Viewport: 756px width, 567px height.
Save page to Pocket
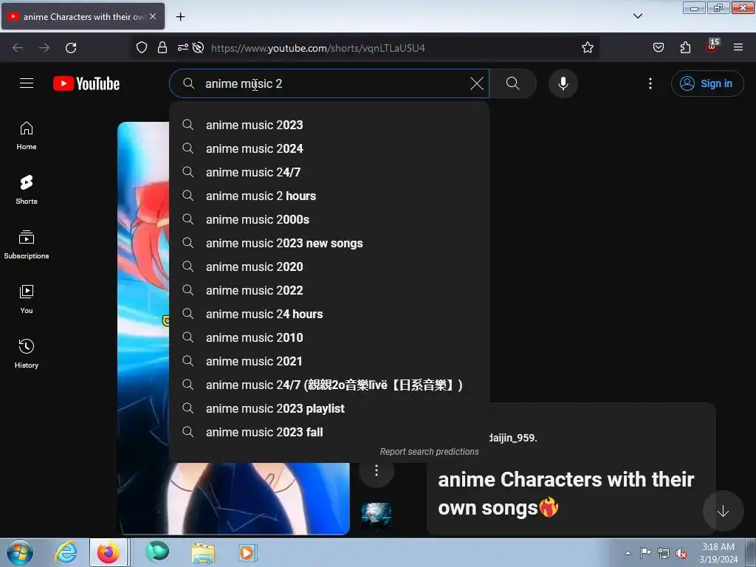[x=658, y=48]
